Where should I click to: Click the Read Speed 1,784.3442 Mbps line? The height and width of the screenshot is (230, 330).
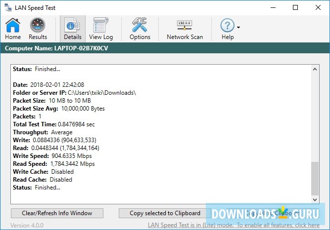[x=53, y=164]
